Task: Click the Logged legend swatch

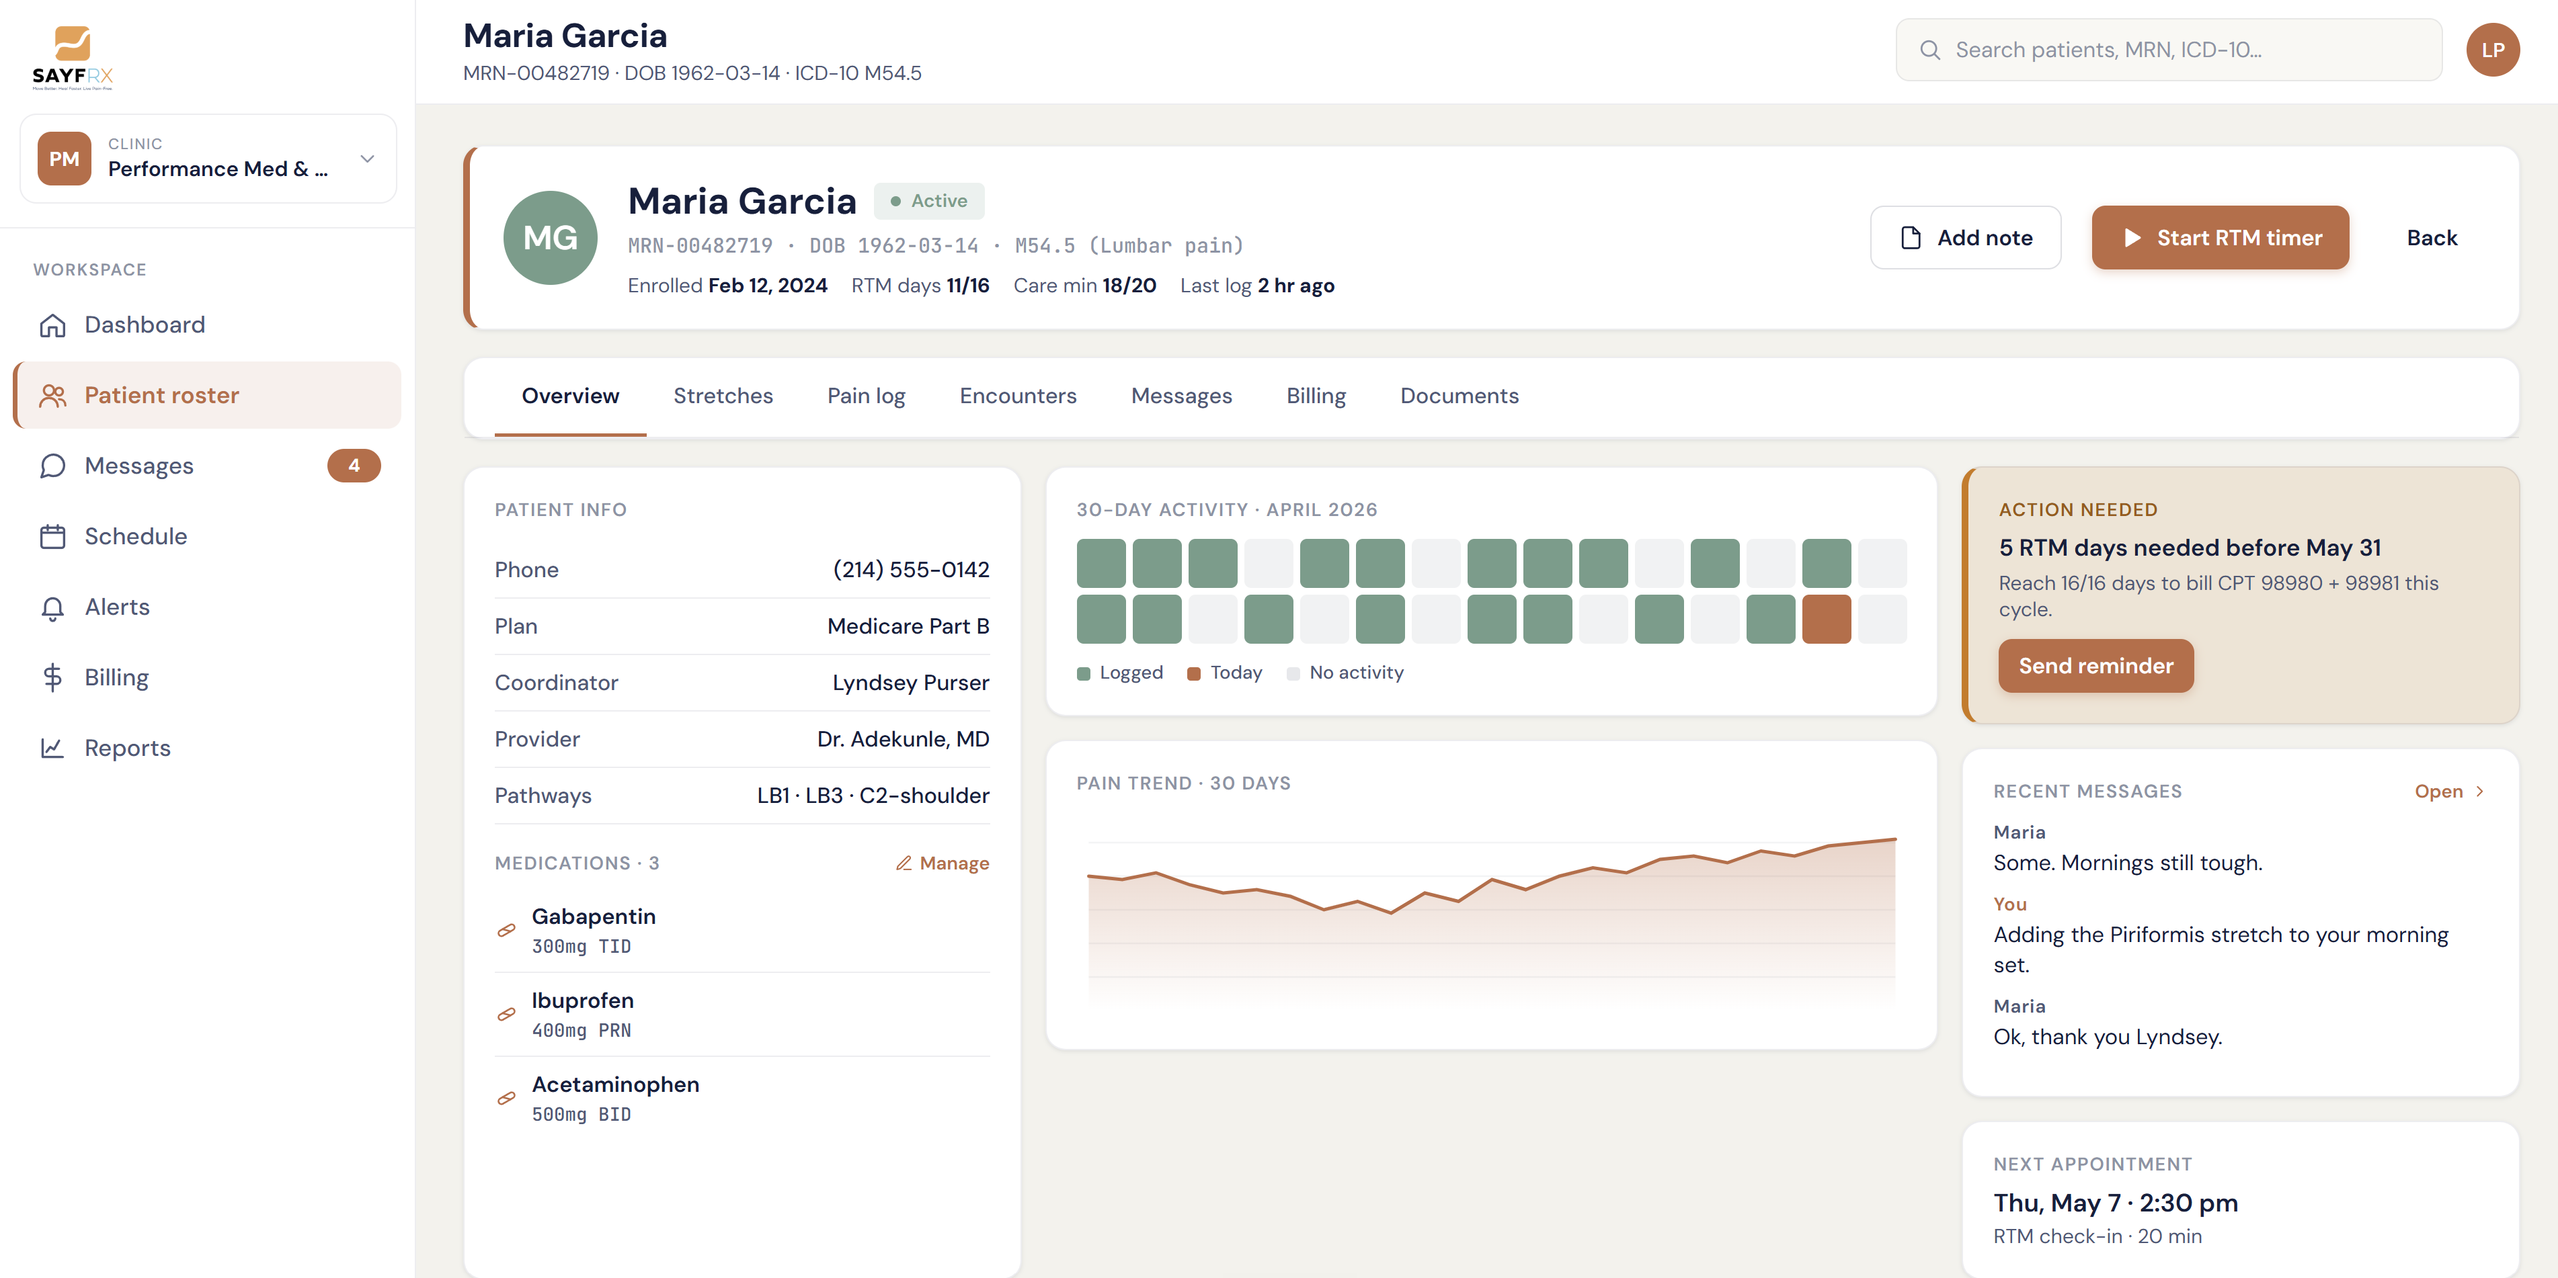Action: [x=1084, y=674]
